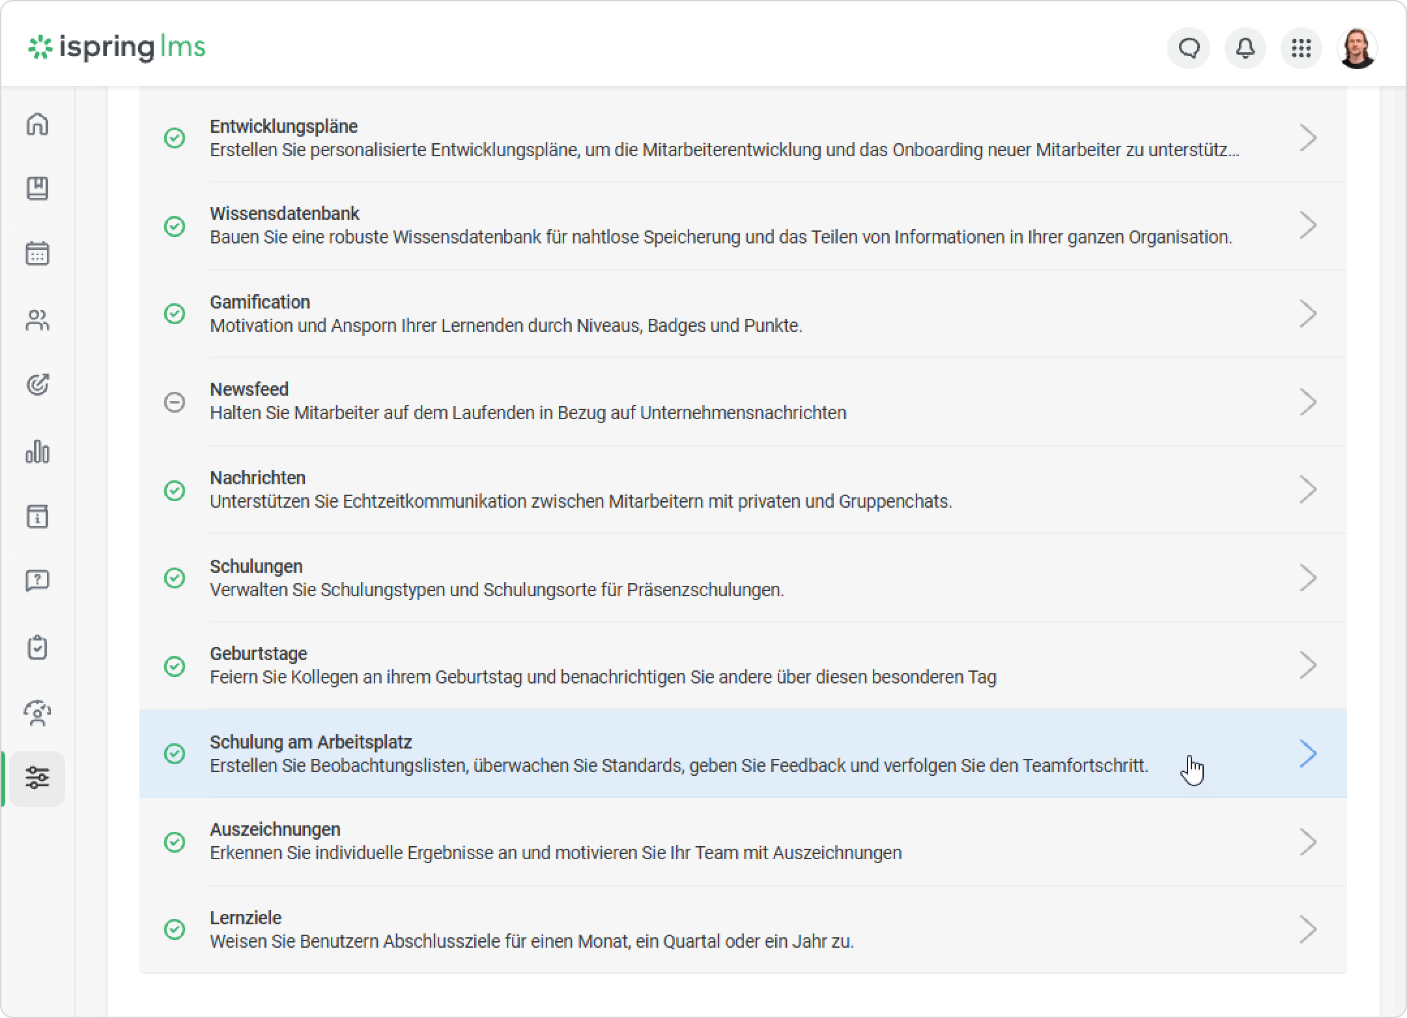This screenshot has width=1407, height=1018.
Task: Open the Entwicklungspläne settings title
Action: (x=283, y=126)
